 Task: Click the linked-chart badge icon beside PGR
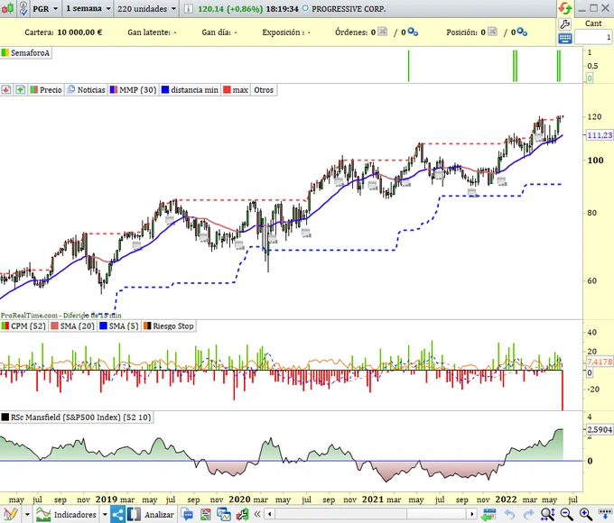[x=23, y=8]
